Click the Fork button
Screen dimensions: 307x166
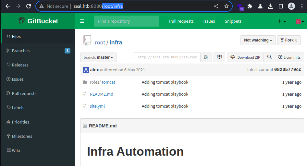point(289,40)
